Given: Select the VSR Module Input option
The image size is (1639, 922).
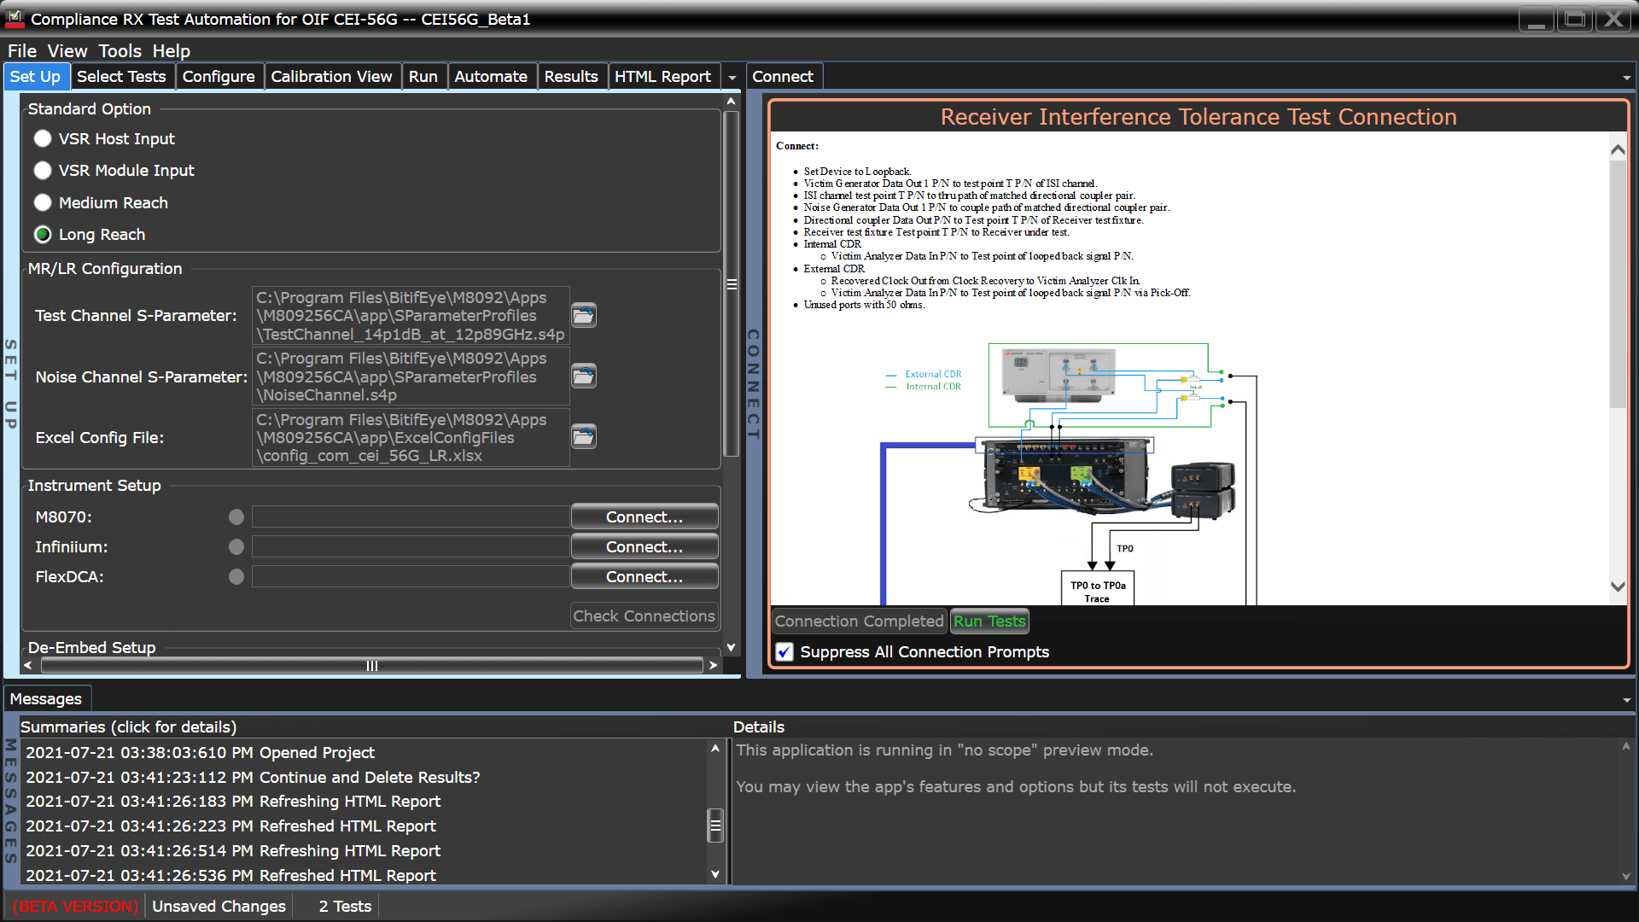Looking at the screenshot, I should (x=42, y=170).
